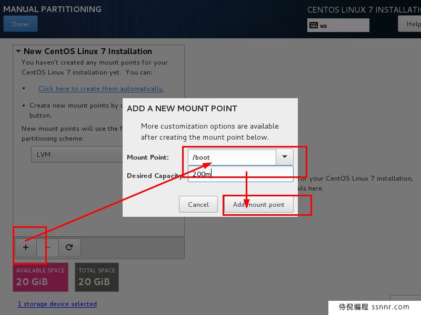
Task: Open the Mount Point dropdown arrow
Action: coord(285,157)
